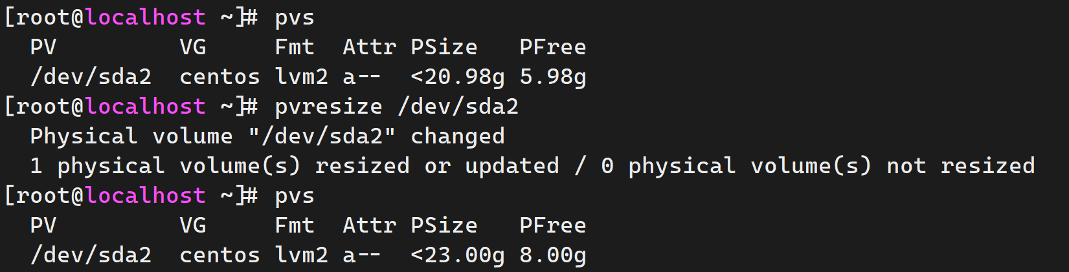Click the PV column header in first table
1069x272 pixels.
43,47
